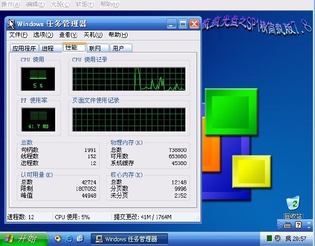Image resolution: width=315 pixels, height=246 pixels.
Task: Open the 选项(O) menu
Action: [x=43, y=35]
